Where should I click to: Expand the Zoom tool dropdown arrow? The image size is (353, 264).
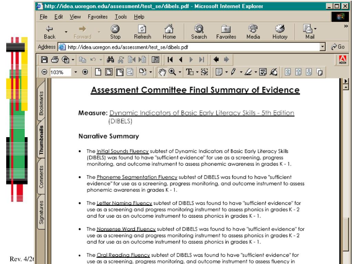tap(180, 72)
